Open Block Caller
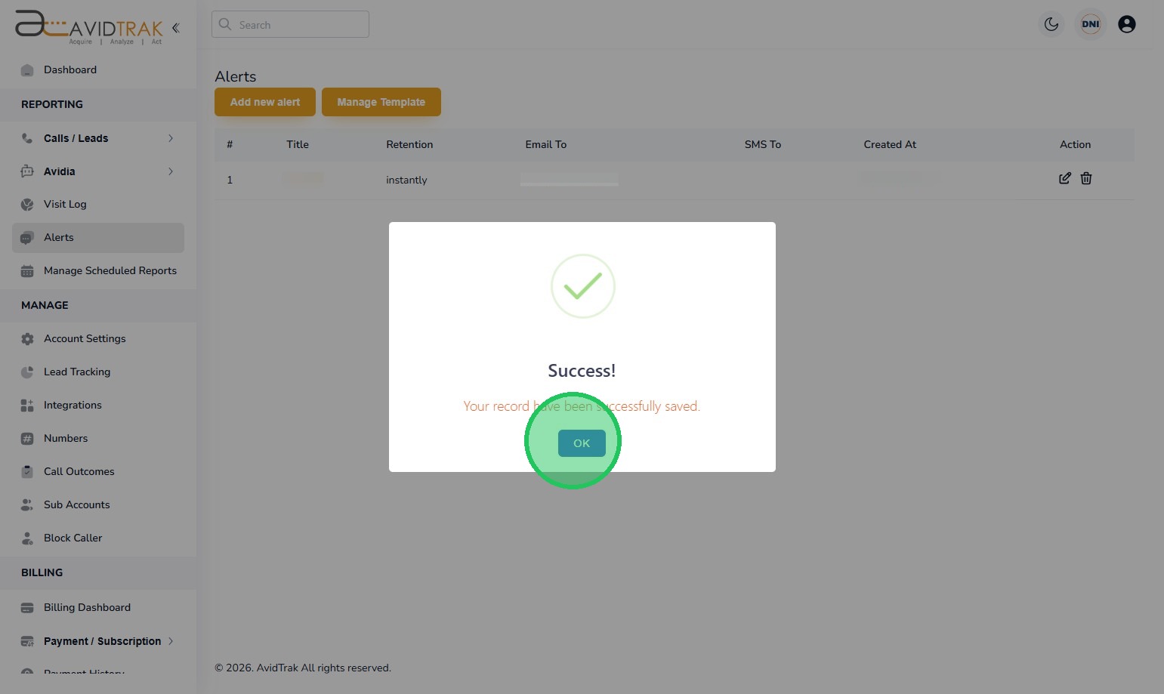This screenshot has height=694, width=1164. point(73,538)
